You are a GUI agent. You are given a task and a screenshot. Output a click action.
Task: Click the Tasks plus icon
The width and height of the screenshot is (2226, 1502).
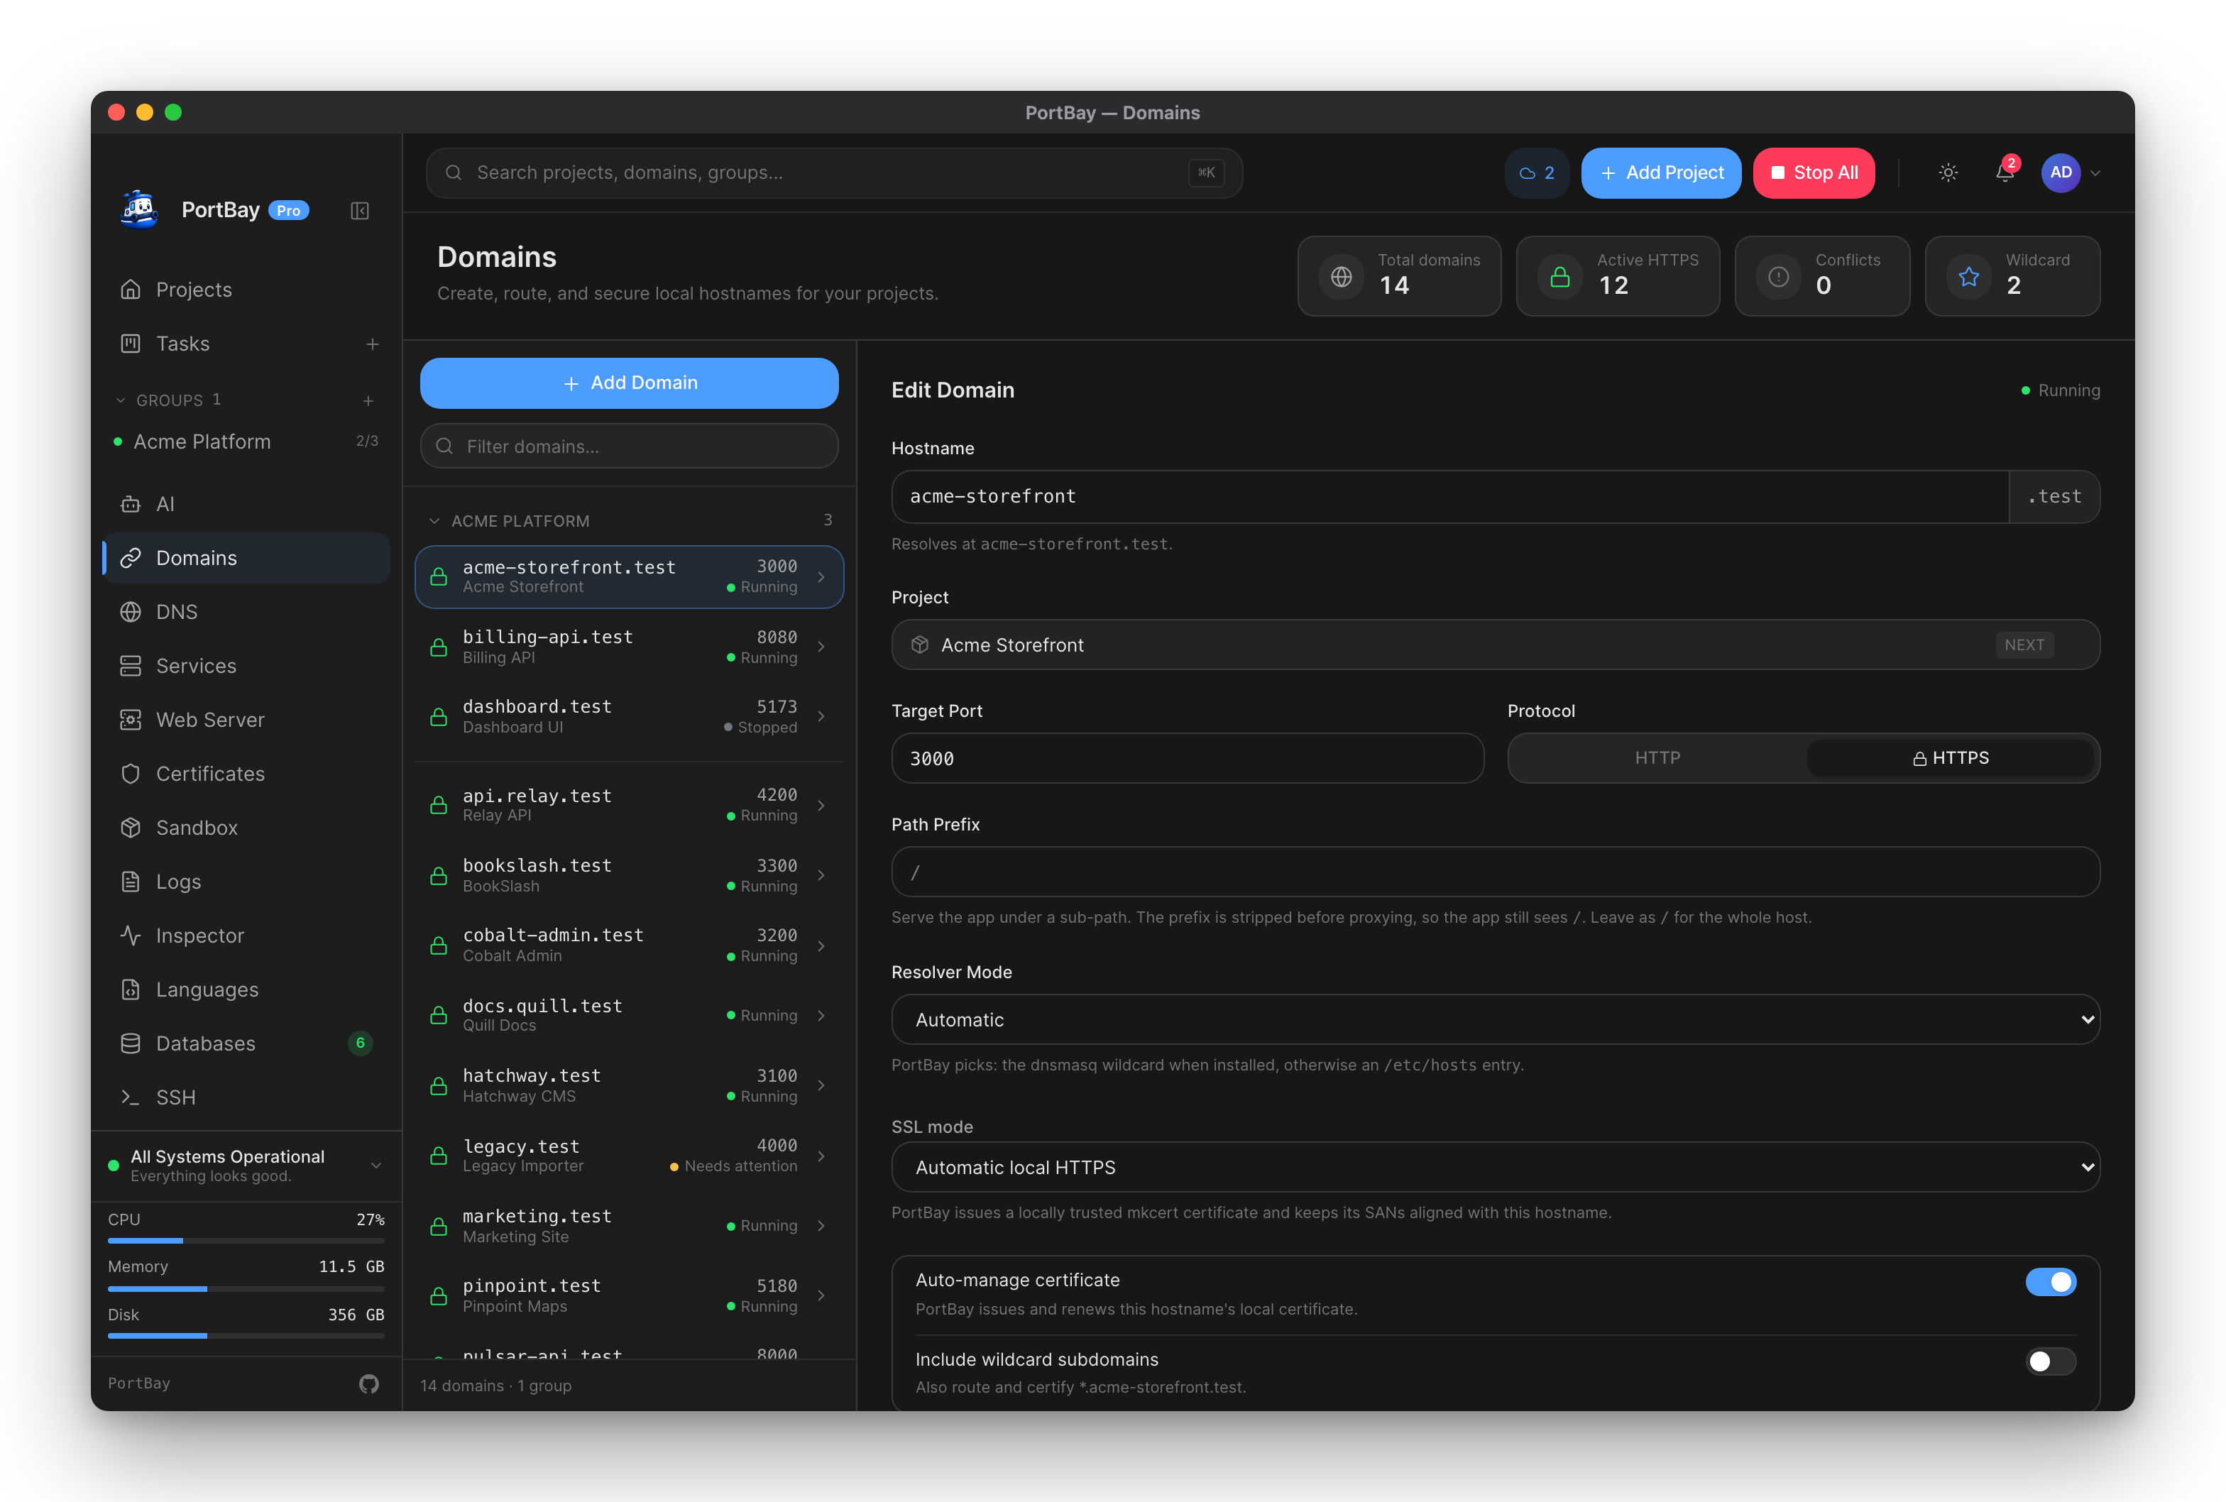coord(373,344)
